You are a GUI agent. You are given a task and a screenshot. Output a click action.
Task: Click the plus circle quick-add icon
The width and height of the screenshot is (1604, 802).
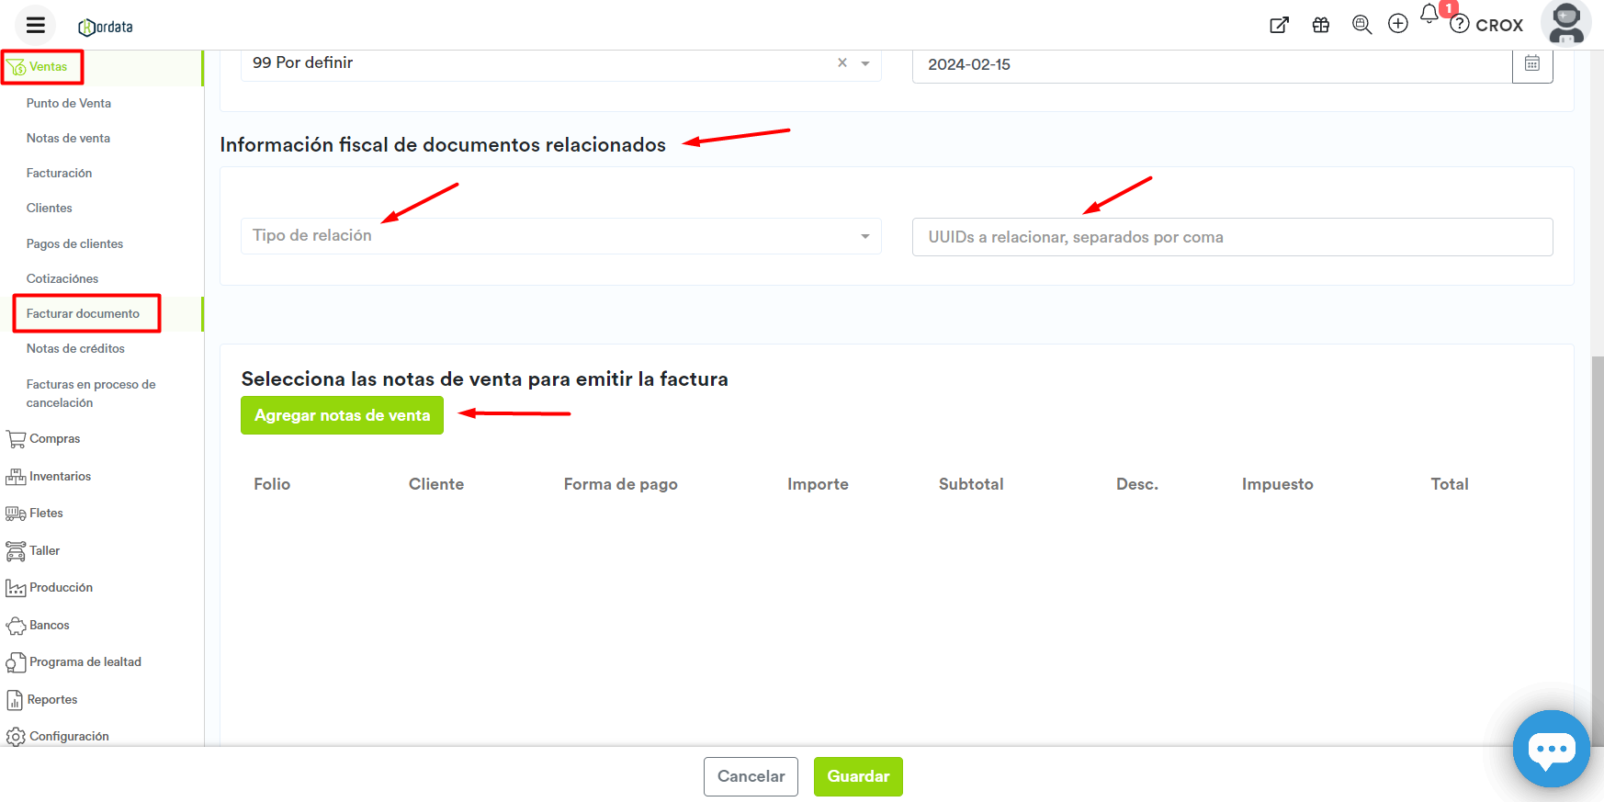click(1397, 24)
